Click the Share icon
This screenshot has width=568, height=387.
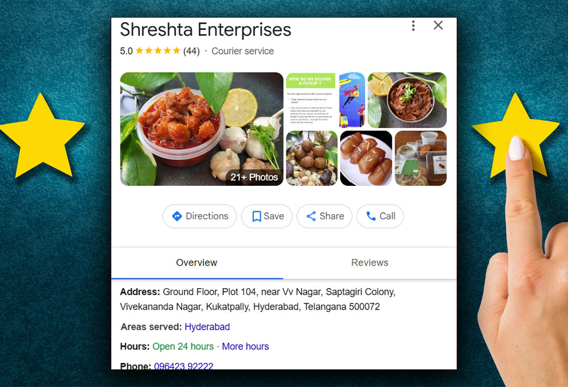[x=311, y=217]
